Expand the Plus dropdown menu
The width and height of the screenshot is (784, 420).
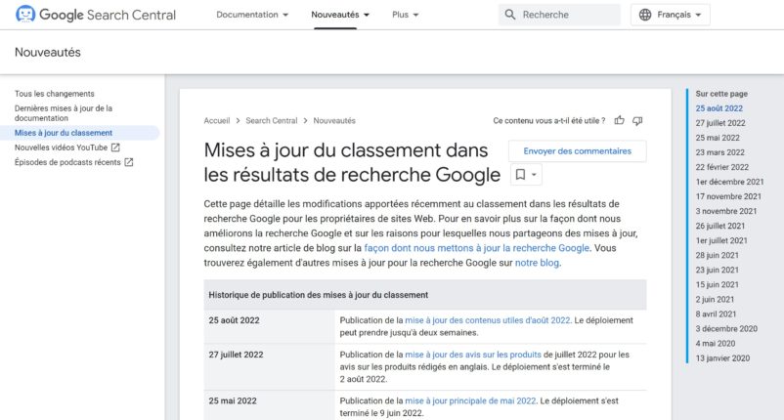click(x=405, y=15)
